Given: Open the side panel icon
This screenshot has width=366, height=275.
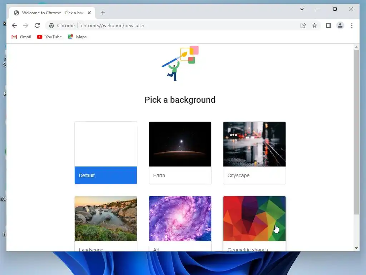Looking at the screenshot, I should pos(329,25).
